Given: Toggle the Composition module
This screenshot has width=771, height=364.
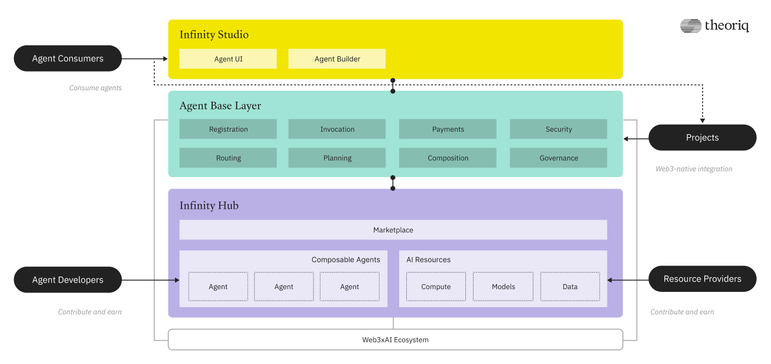Looking at the screenshot, I should [448, 158].
